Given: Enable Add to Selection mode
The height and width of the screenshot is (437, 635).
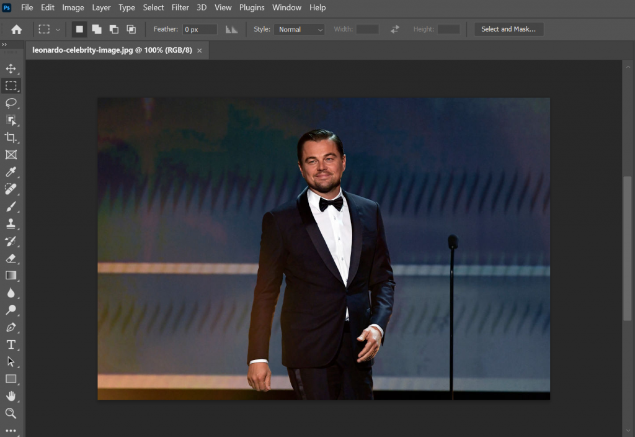Looking at the screenshot, I should tap(96, 29).
